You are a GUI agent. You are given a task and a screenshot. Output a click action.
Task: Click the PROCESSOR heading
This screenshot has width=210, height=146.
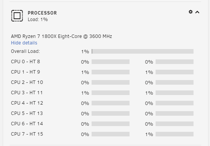(42, 13)
